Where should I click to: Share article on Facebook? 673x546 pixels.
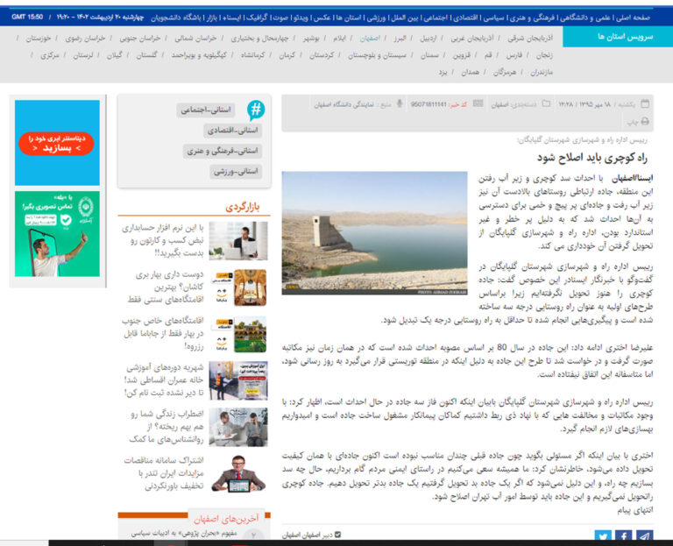(624, 536)
